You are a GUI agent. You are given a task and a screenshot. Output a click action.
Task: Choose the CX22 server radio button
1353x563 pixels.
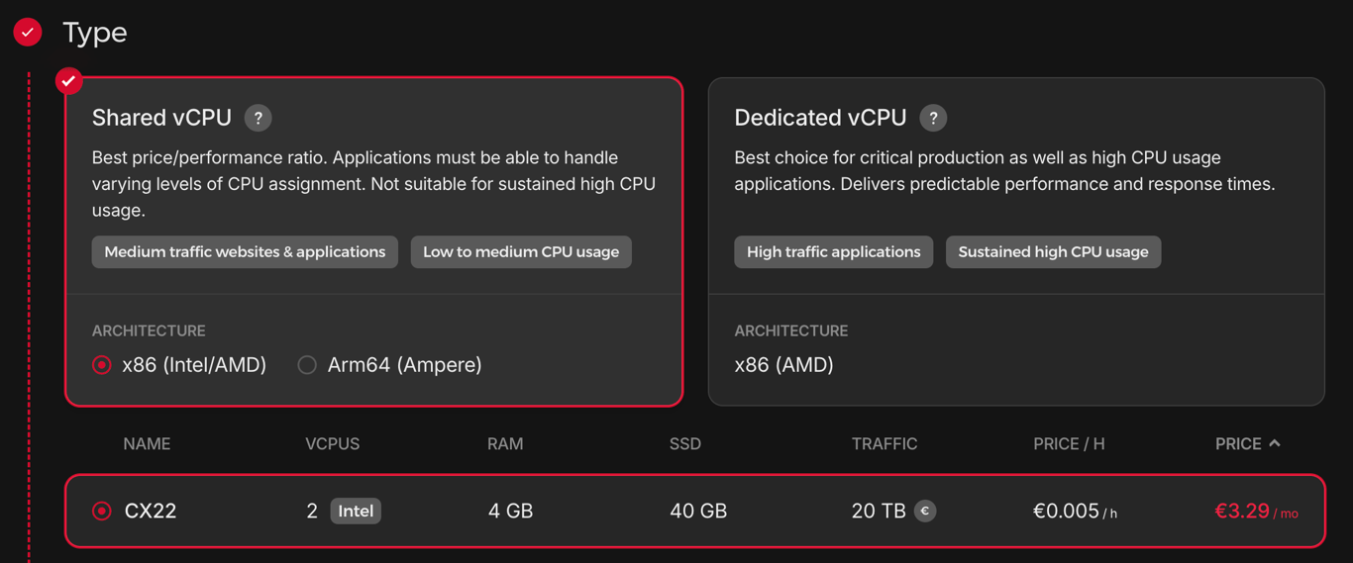(102, 511)
